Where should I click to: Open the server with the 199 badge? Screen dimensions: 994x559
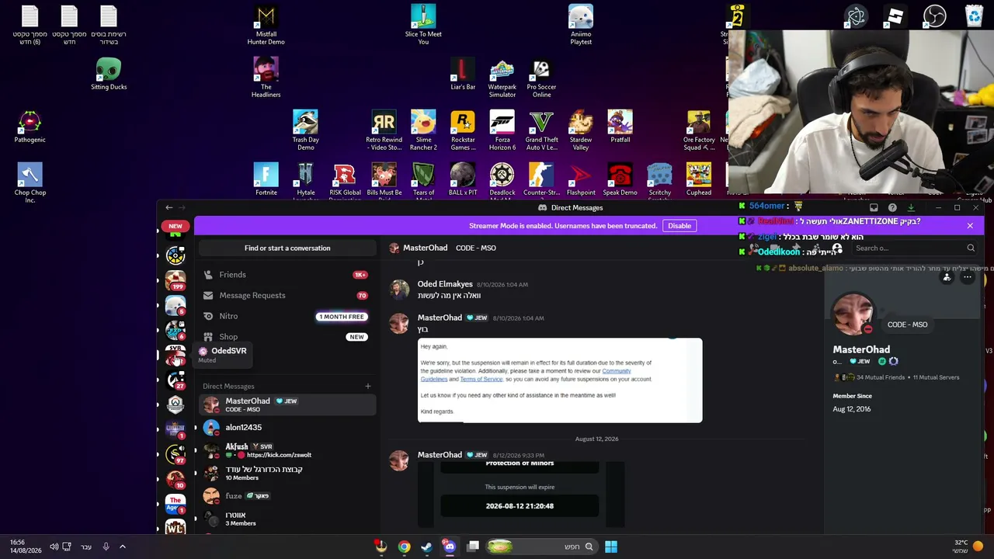[x=176, y=280]
